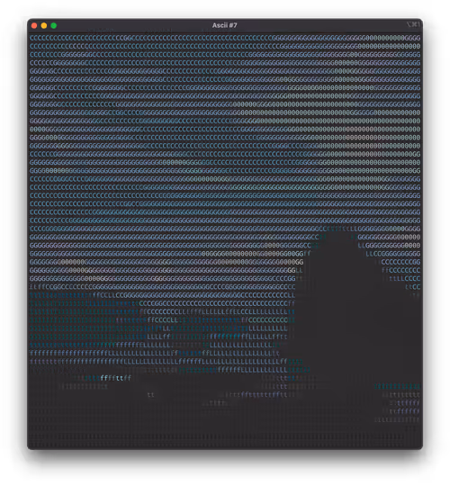Viewport: 450px width, 486px height.
Task: Click the ttLLCCCC text at right edge
Action: pyautogui.click(x=405, y=279)
